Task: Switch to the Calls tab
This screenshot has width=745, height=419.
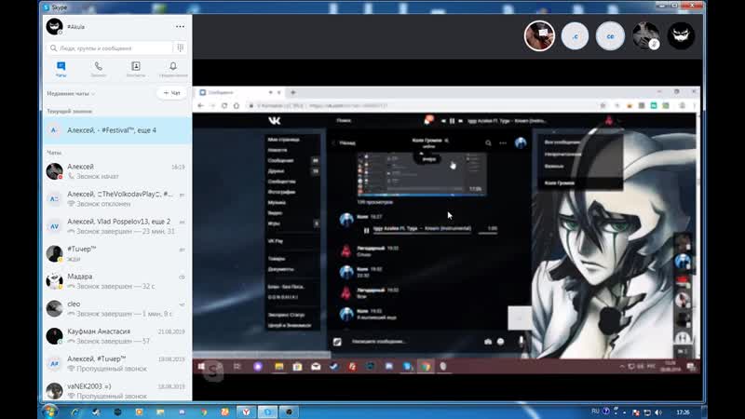Action: pyautogui.click(x=98, y=69)
